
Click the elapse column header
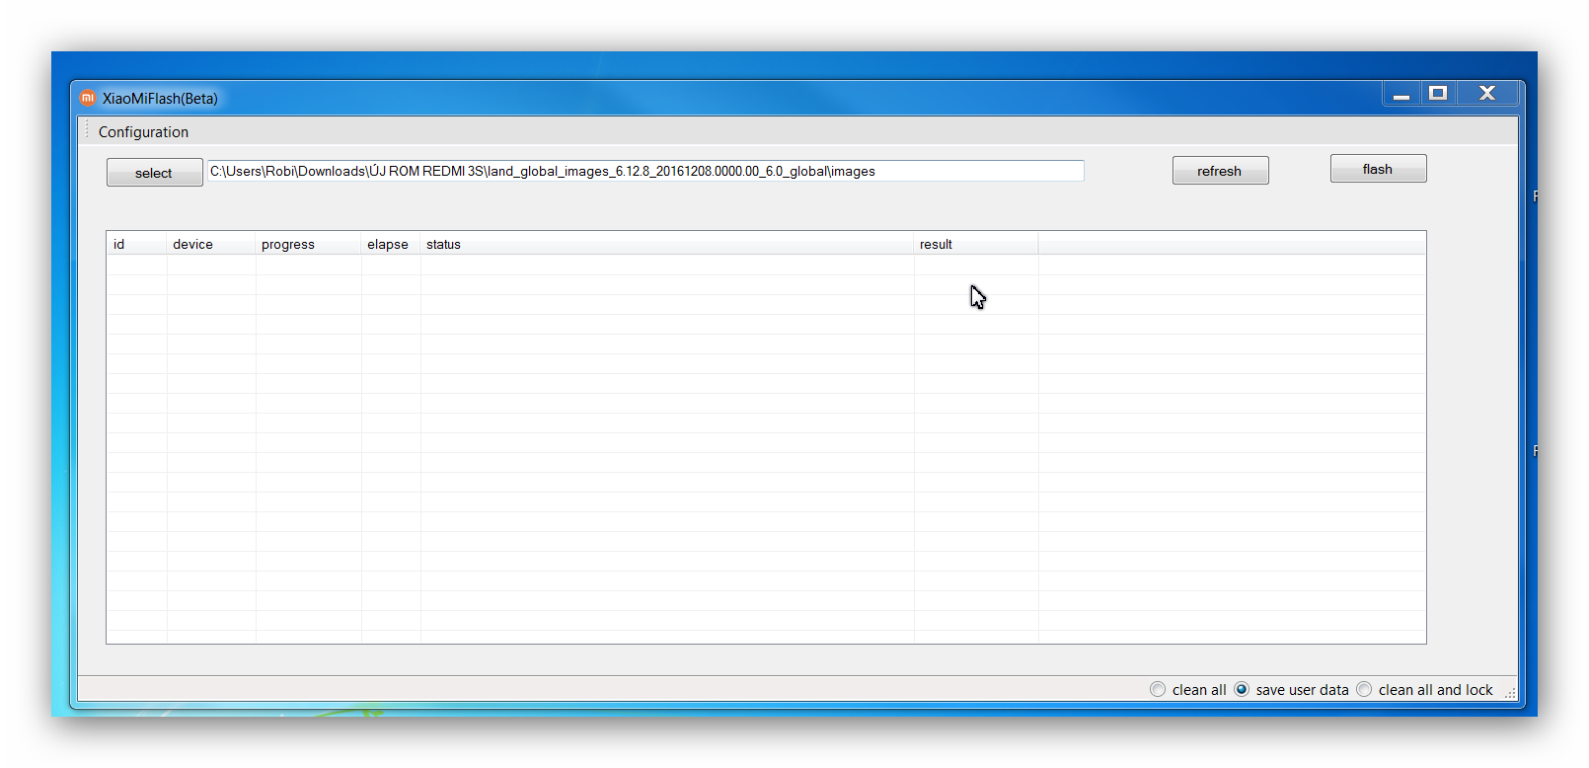click(391, 244)
